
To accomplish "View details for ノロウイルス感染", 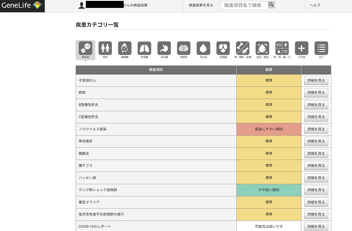I will tap(316, 129).
